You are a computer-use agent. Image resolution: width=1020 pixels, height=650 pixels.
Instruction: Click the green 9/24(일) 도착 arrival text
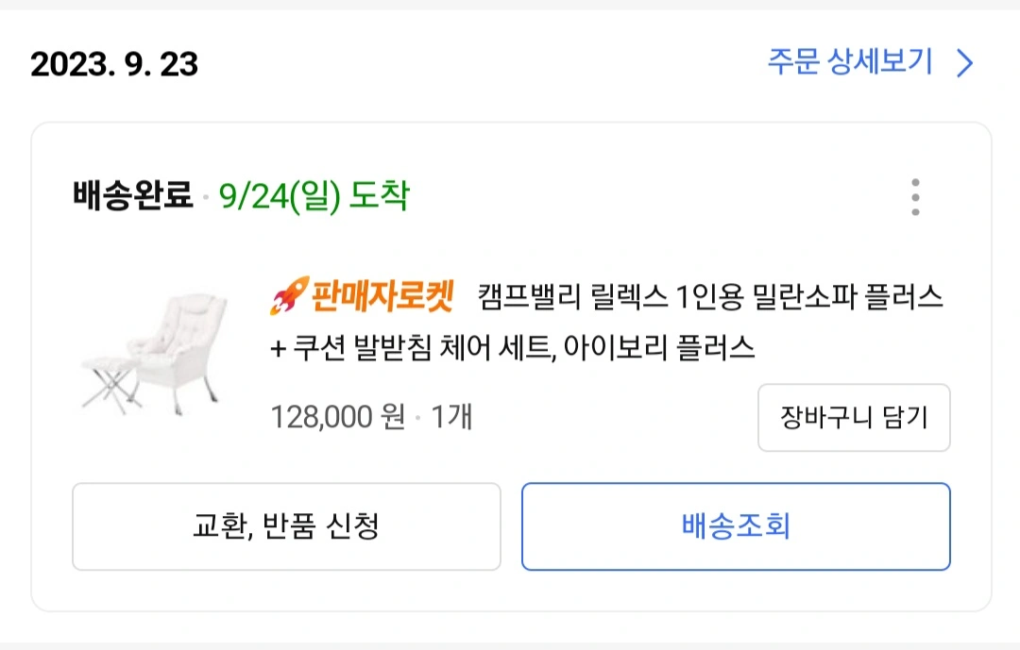[314, 197]
